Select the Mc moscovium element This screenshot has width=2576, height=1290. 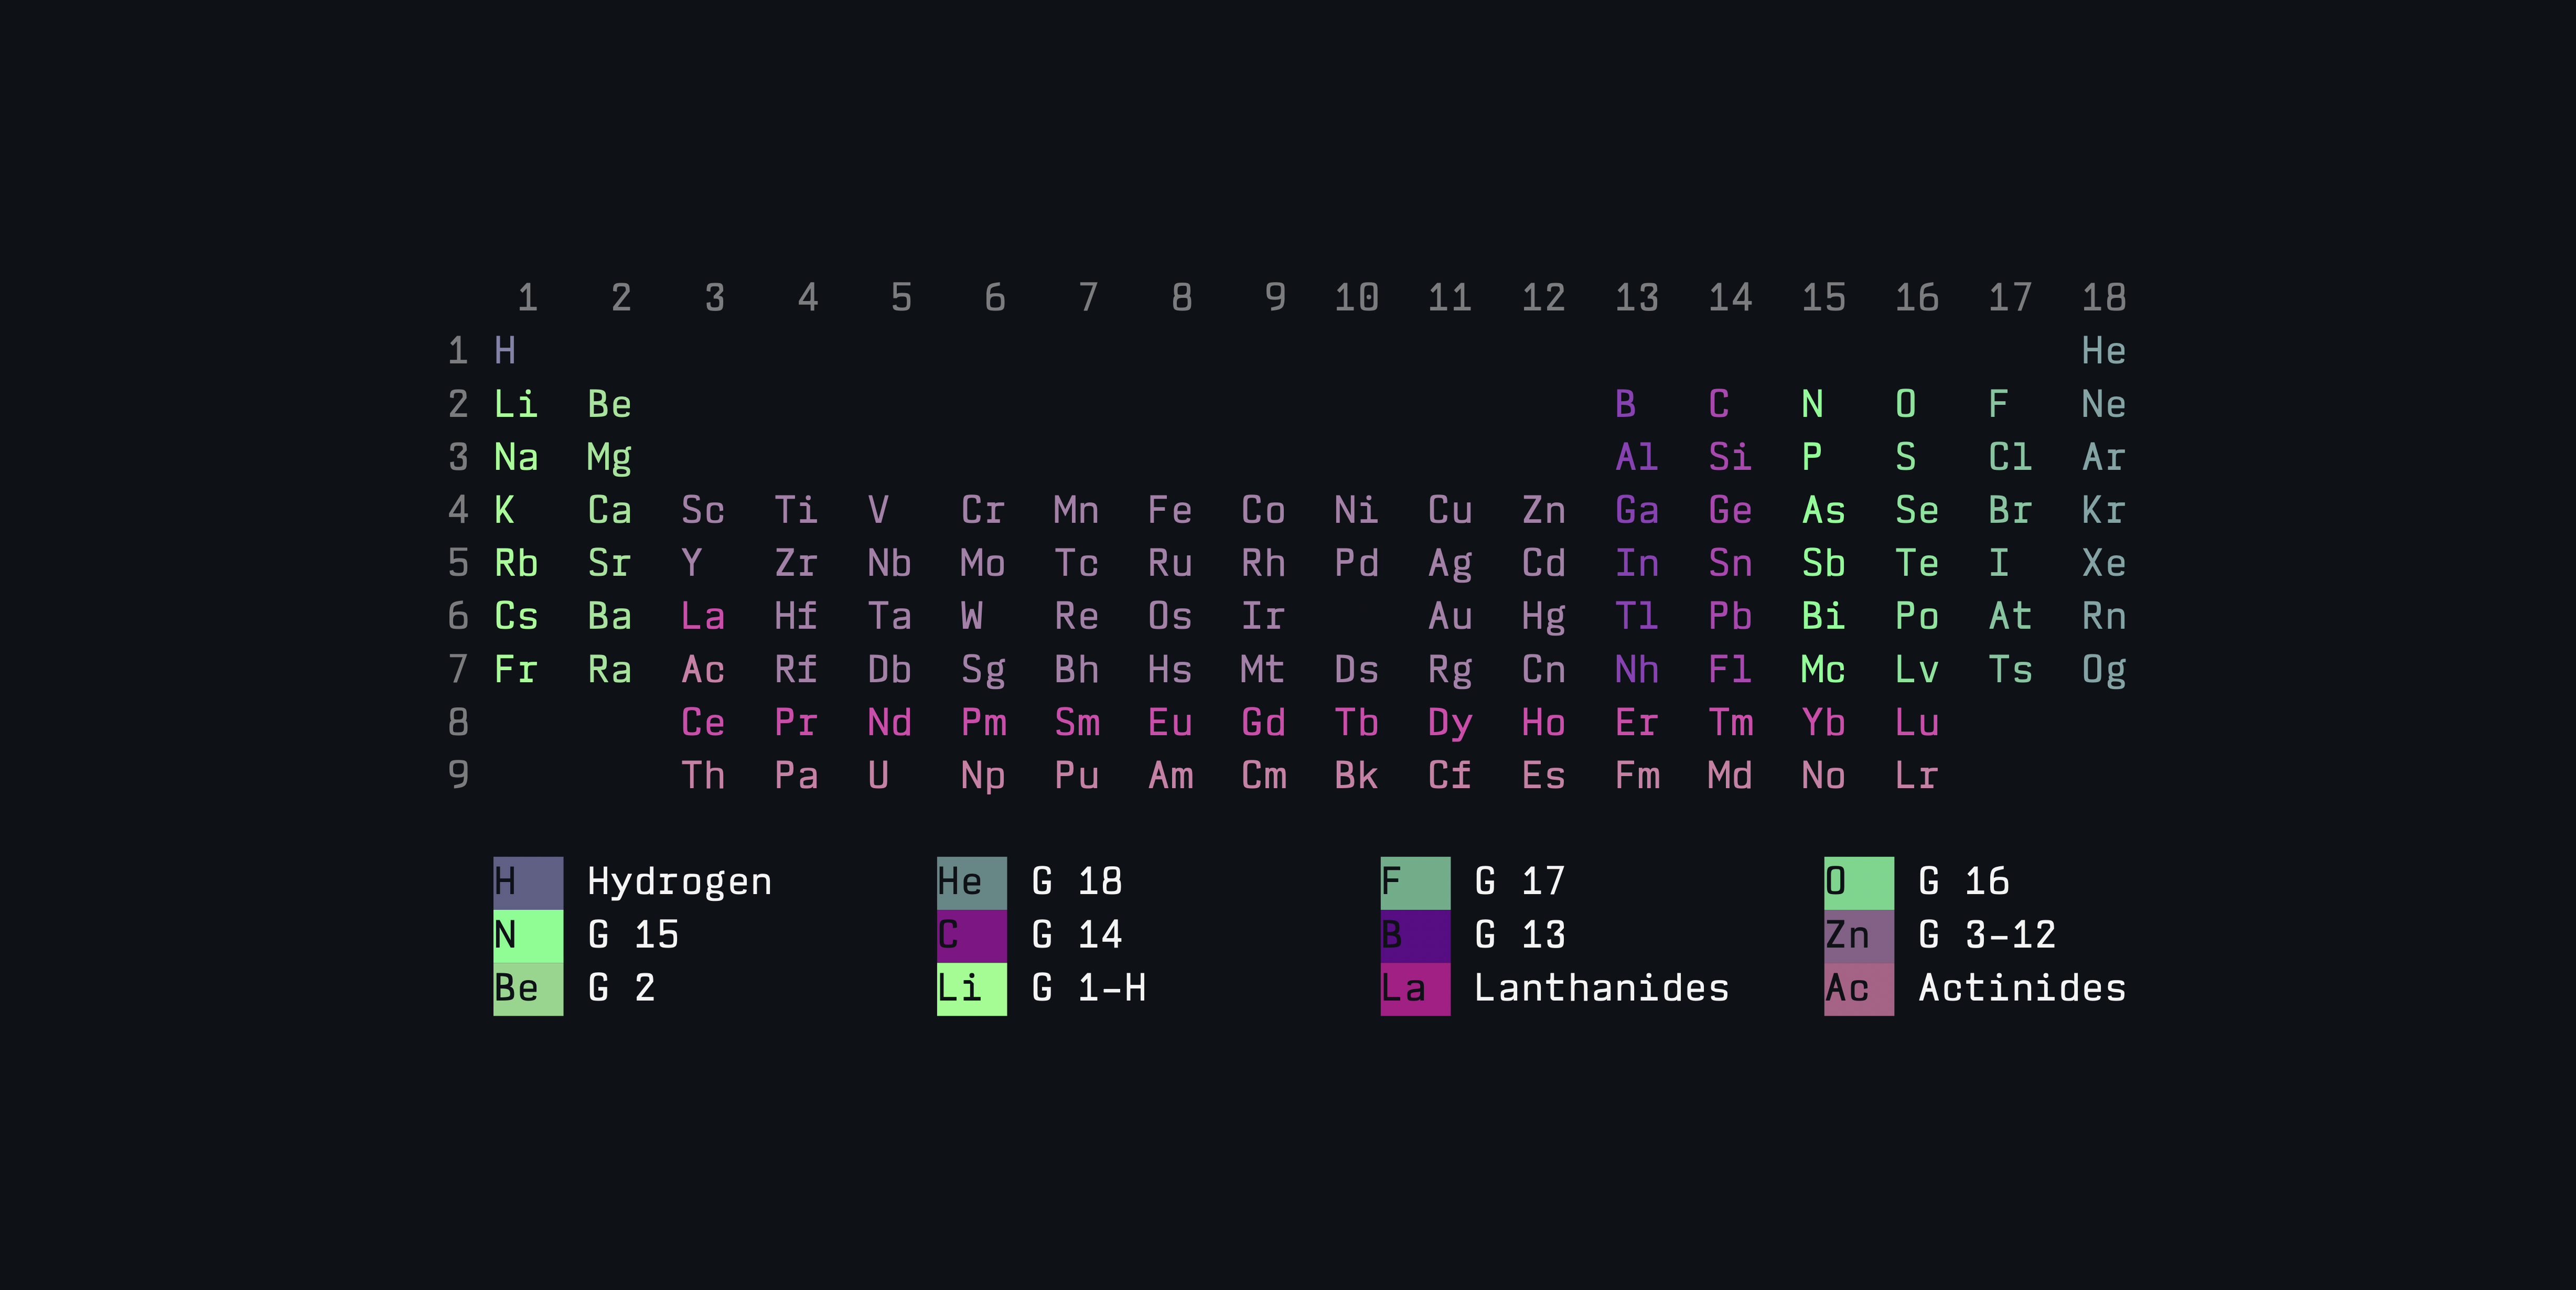[1822, 669]
